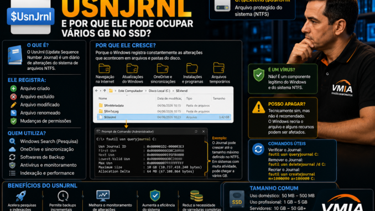Select the 'Instalações e programas' folder icon
375x211 pixels.
point(192,68)
